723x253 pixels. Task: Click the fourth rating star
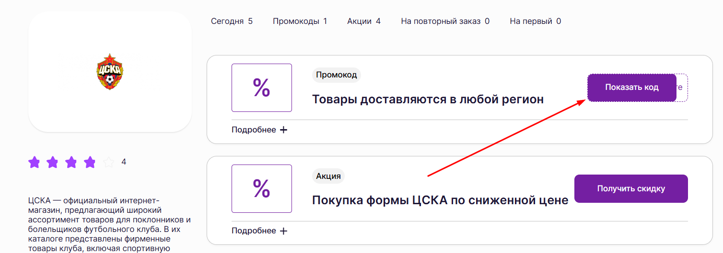90,163
